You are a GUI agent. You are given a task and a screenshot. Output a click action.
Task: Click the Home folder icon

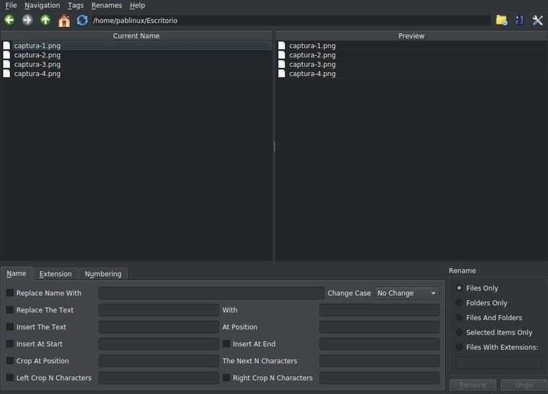click(64, 20)
